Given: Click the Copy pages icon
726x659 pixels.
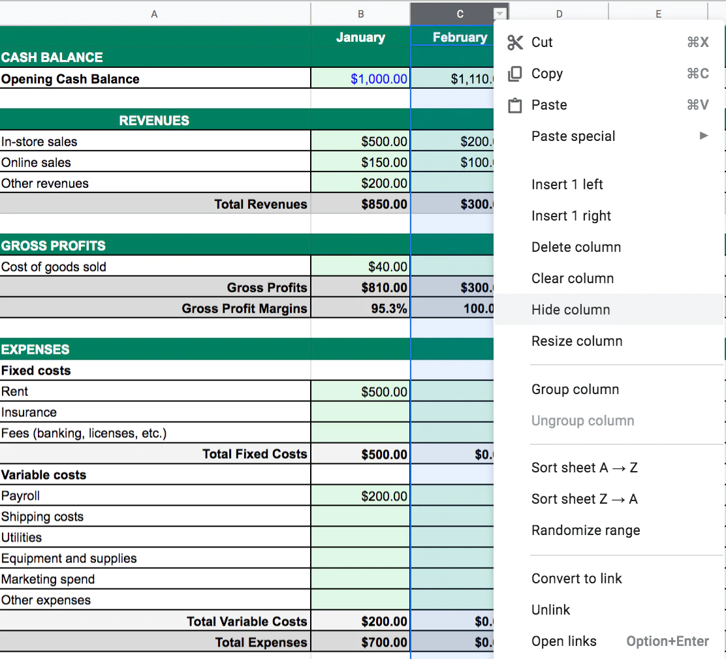Looking at the screenshot, I should (515, 74).
